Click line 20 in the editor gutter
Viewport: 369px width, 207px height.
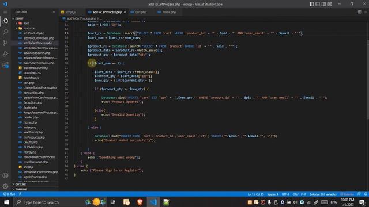(66, 63)
